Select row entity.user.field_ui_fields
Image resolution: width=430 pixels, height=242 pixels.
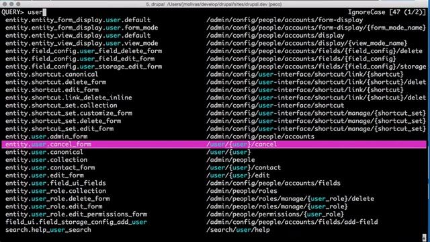pos(214,183)
